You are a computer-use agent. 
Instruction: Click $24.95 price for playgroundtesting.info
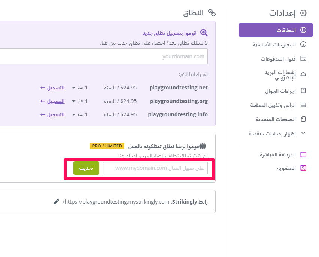(128, 114)
